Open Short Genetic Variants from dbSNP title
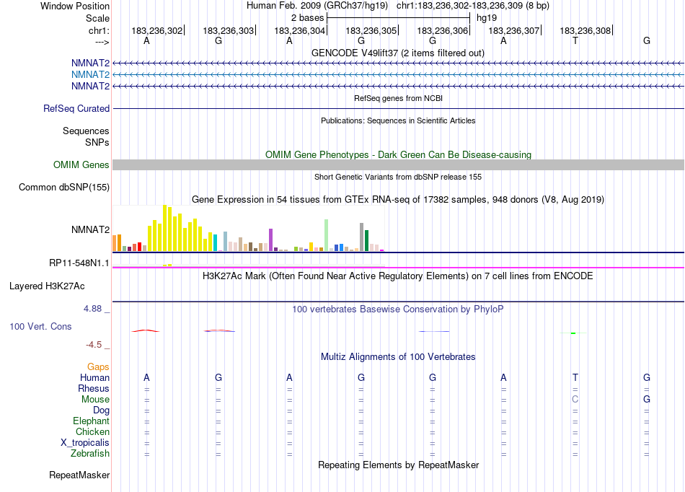Viewport: 685px width, 492px height. pos(398,177)
